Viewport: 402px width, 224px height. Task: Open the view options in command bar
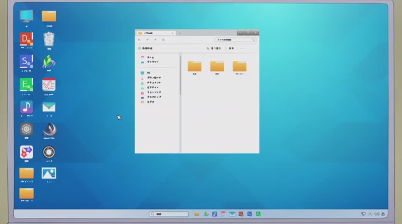point(230,49)
